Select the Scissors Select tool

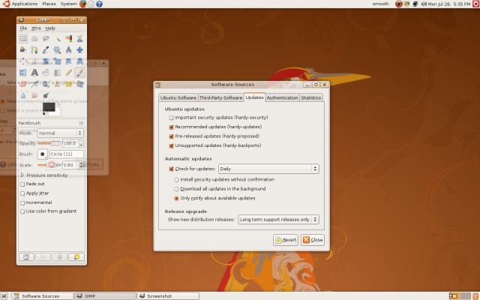(80, 38)
